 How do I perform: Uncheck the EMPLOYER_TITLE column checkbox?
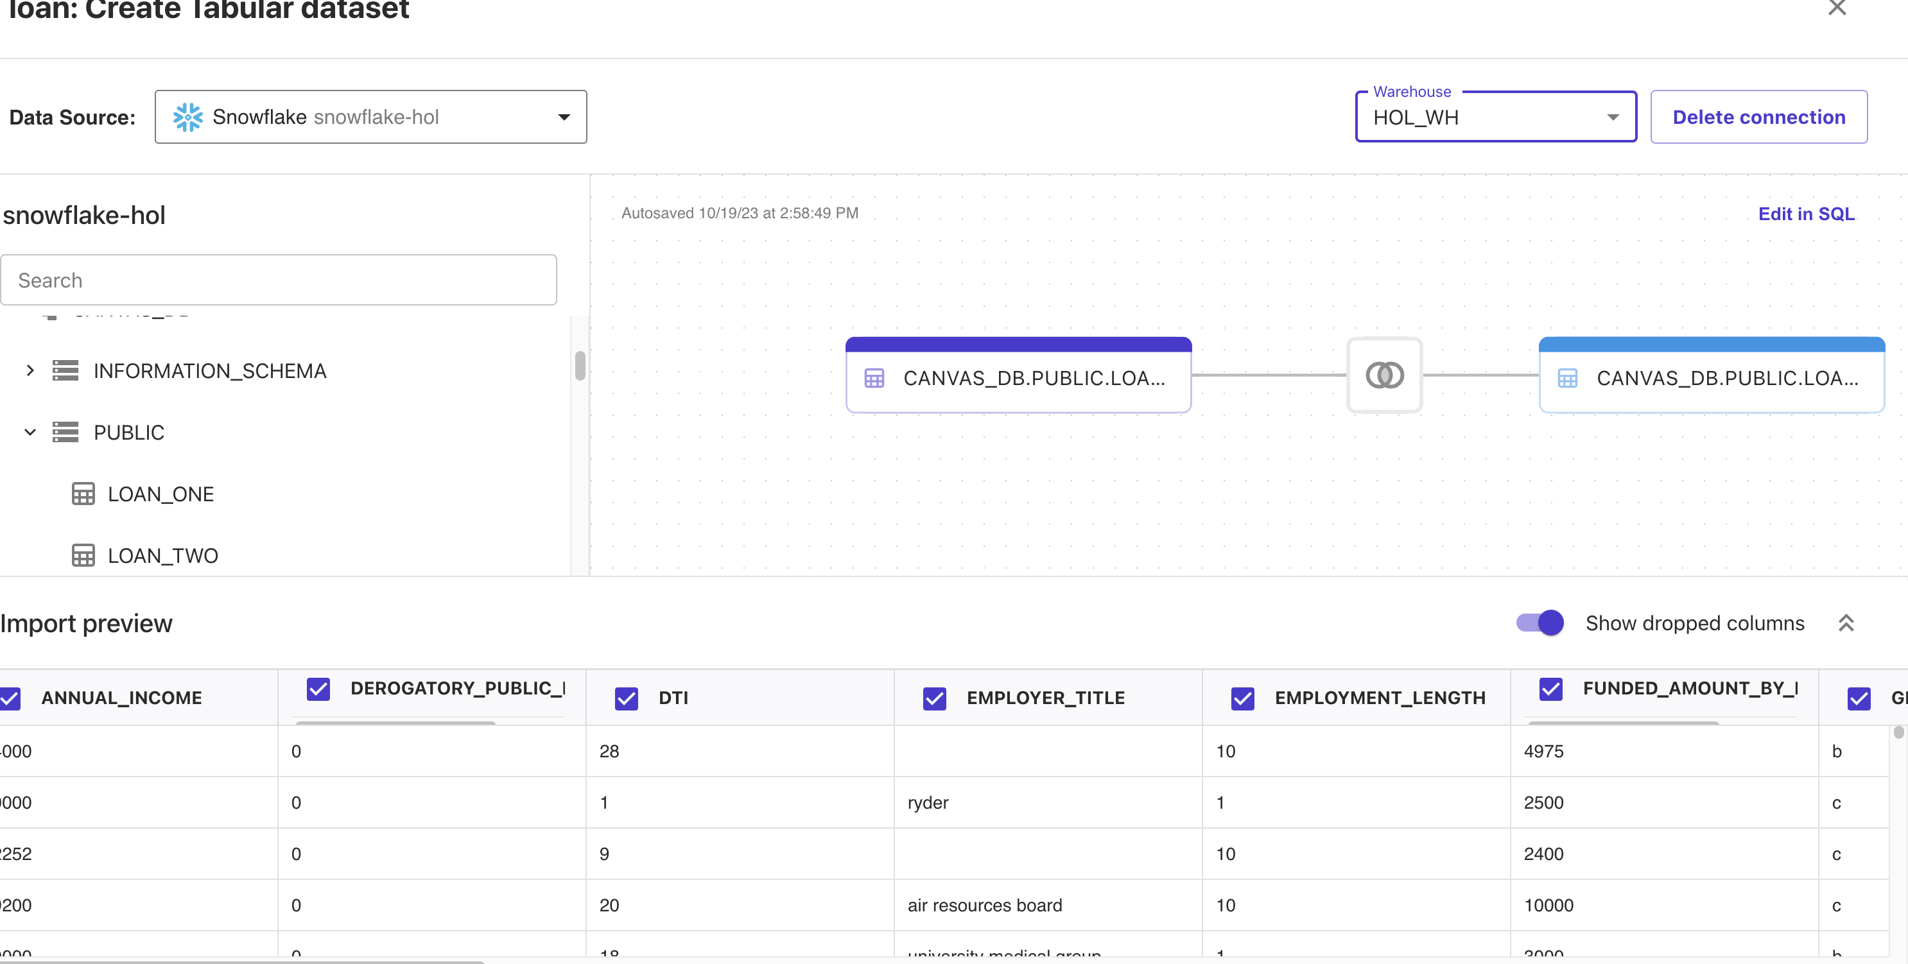pos(934,698)
